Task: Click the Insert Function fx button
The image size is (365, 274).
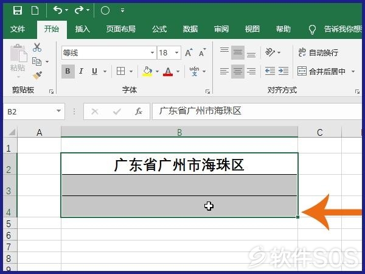Action: (x=139, y=111)
